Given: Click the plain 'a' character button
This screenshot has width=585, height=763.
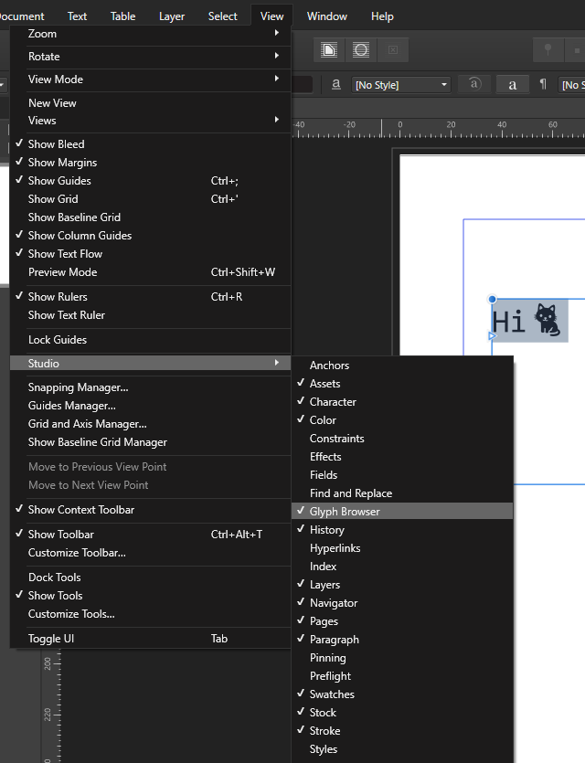Looking at the screenshot, I should [x=513, y=85].
